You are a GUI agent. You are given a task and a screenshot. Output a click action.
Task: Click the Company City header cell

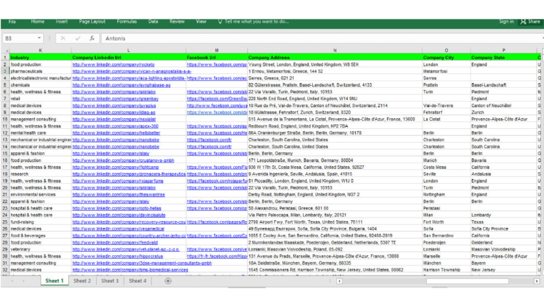[x=447, y=58]
